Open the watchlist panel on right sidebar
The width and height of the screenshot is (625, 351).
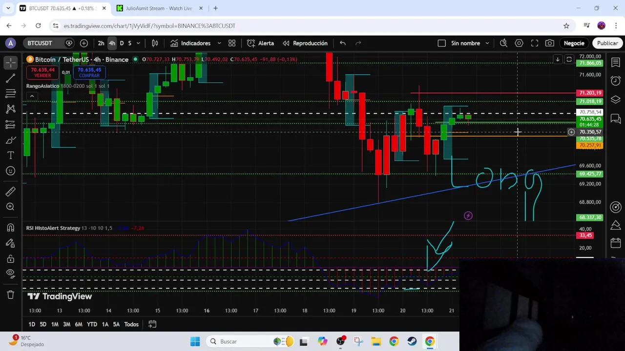pyautogui.click(x=616, y=62)
